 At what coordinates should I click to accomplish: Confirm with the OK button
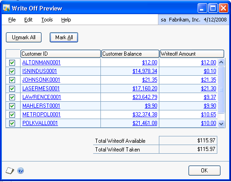tap(205, 171)
